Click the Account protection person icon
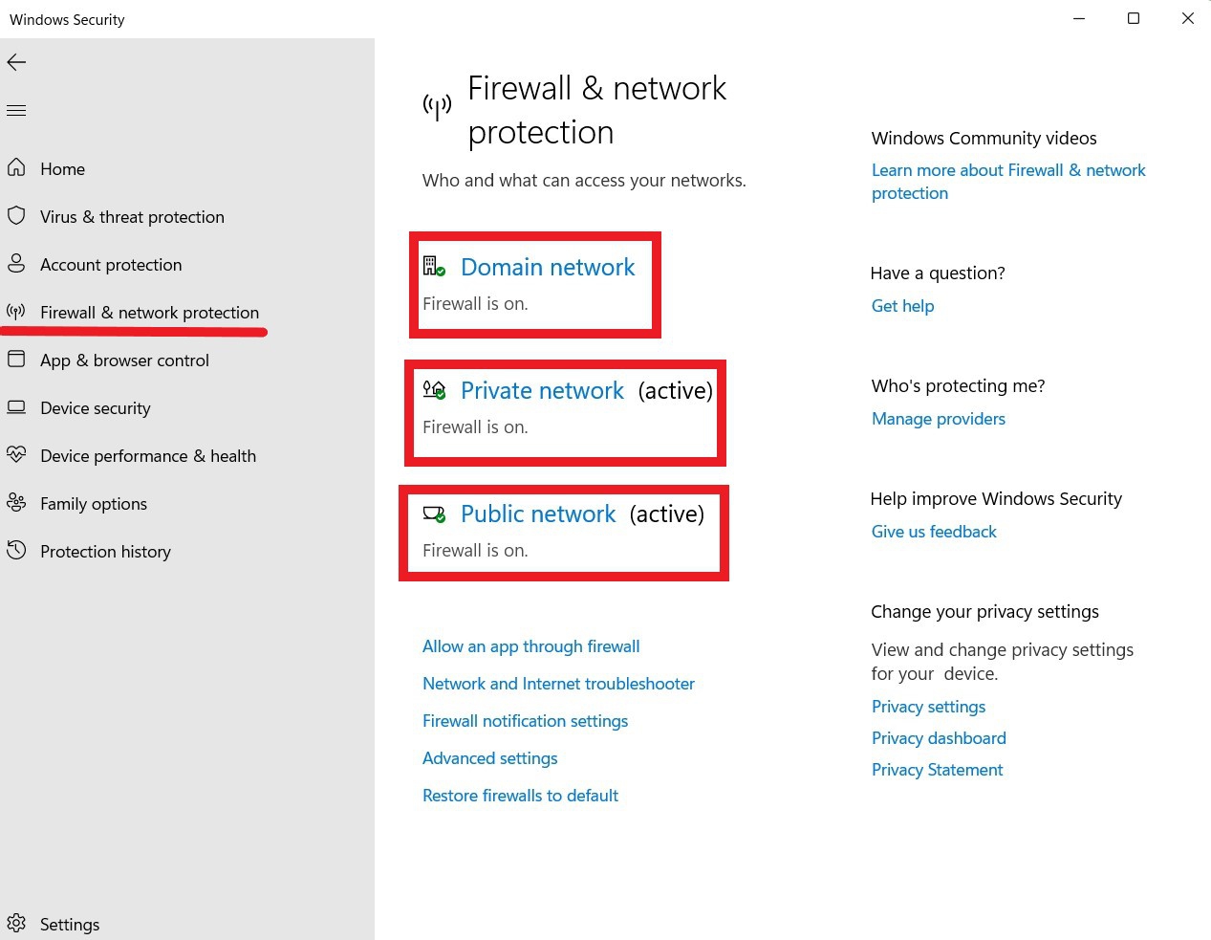Image resolution: width=1211 pixels, height=940 pixels. point(16,264)
